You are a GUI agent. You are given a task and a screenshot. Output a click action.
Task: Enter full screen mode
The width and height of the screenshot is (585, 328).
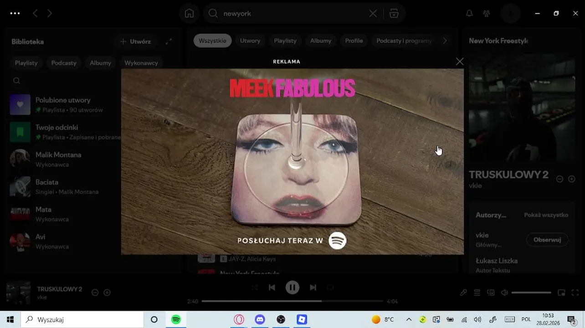[x=575, y=292]
